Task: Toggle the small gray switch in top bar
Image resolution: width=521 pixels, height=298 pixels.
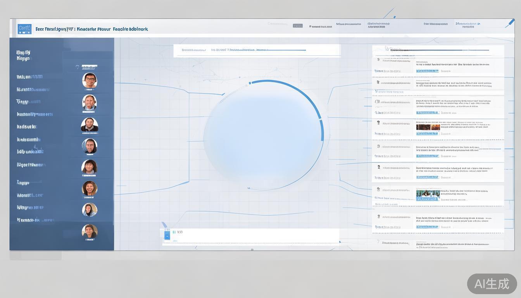Action: click(x=297, y=26)
